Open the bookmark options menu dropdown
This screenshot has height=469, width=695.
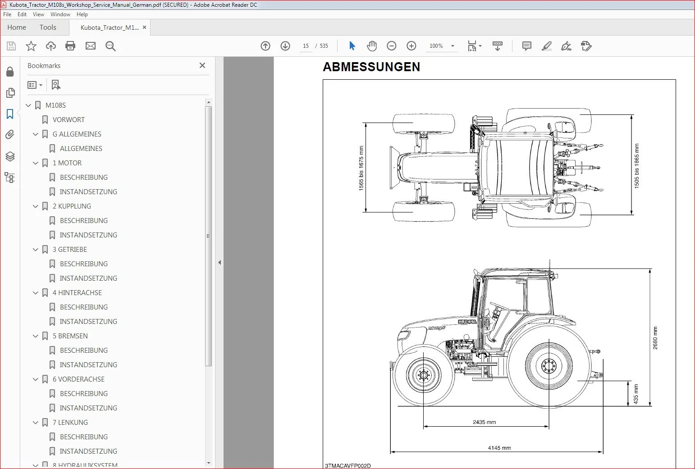point(35,85)
